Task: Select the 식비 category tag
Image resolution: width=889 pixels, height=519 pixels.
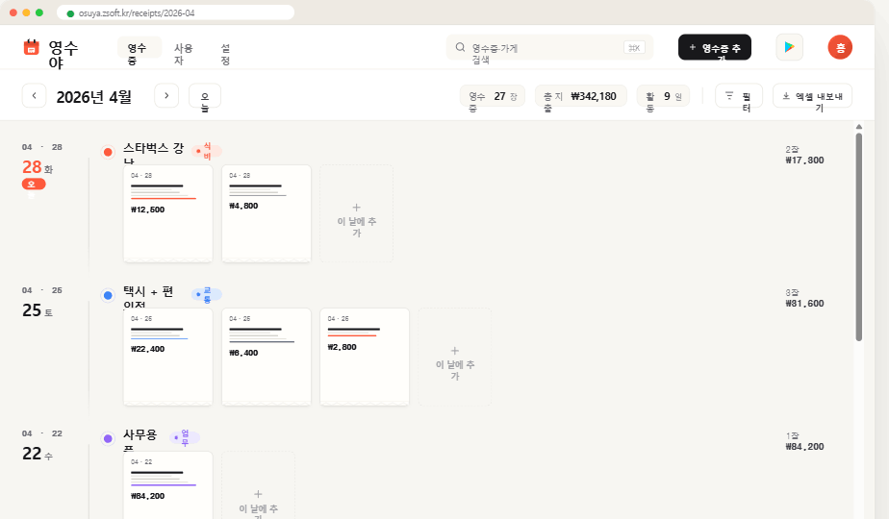Action: point(206,151)
